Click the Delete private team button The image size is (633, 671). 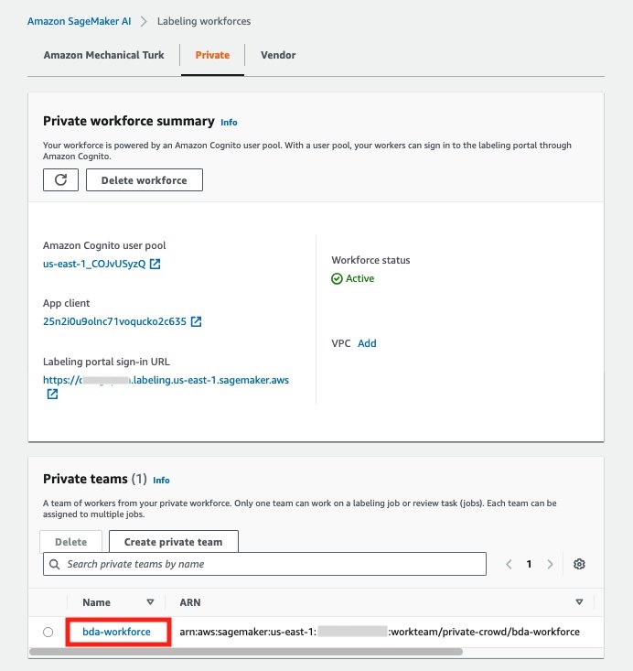point(71,542)
